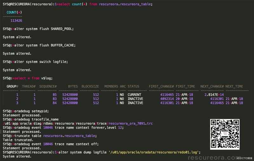Click the 'oradebug setmypid' command

pyautogui.click(x=31, y=111)
